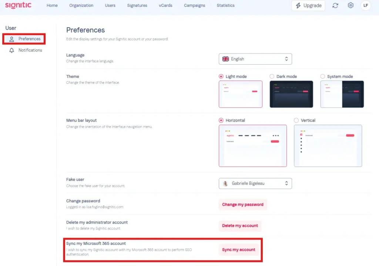379x266 pixels.
Task: Open the Signatures menu
Action: click(137, 5)
